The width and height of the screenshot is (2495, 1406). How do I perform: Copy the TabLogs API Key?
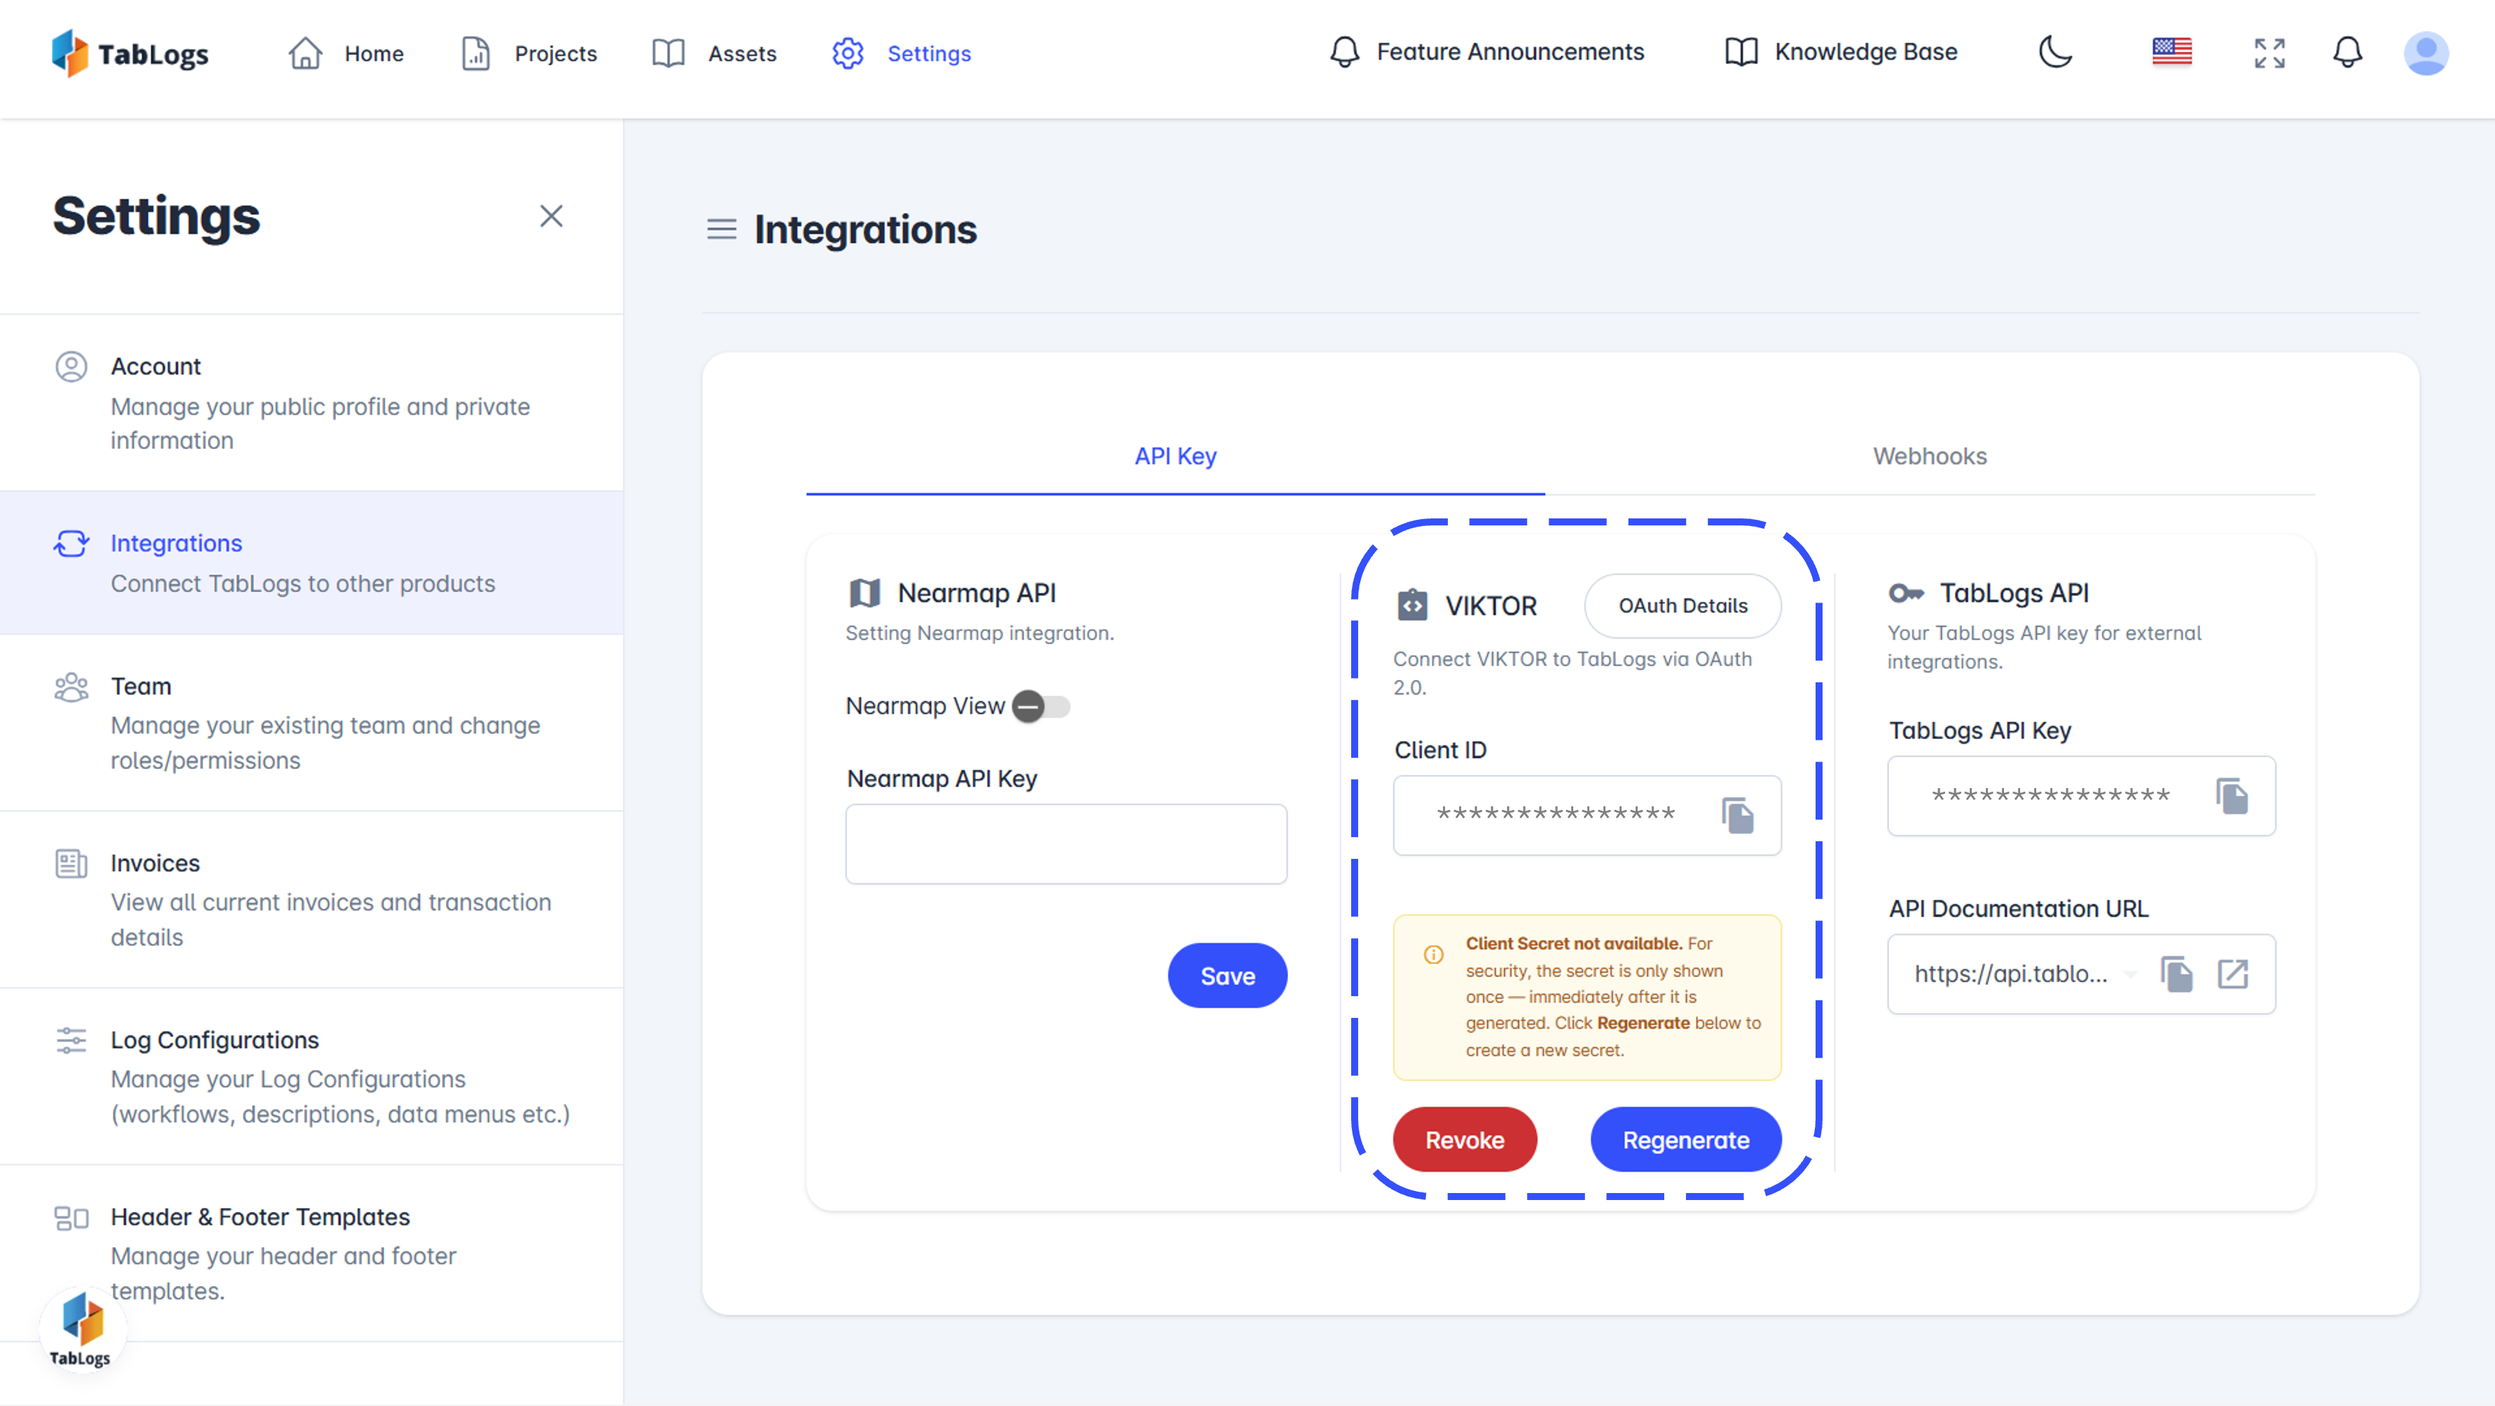point(2232,797)
